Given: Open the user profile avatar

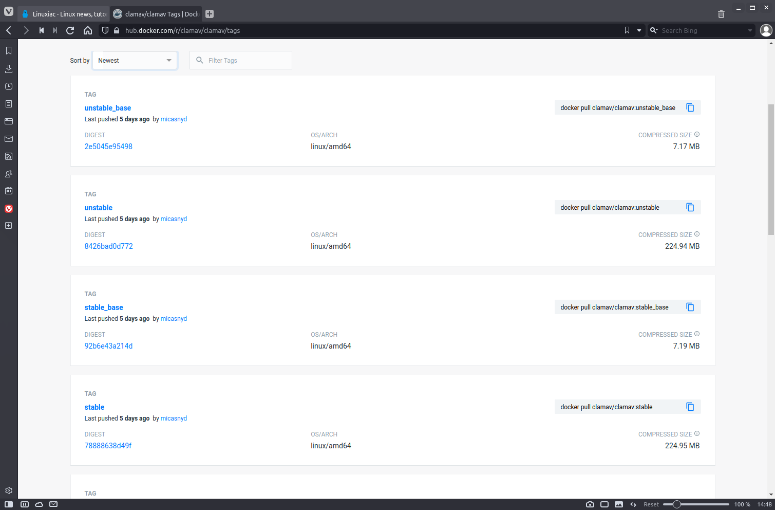Looking at the screenshot, I should coord(766,30).
